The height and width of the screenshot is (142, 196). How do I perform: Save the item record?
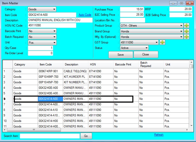pyautogui.click(x=121, y=55)
